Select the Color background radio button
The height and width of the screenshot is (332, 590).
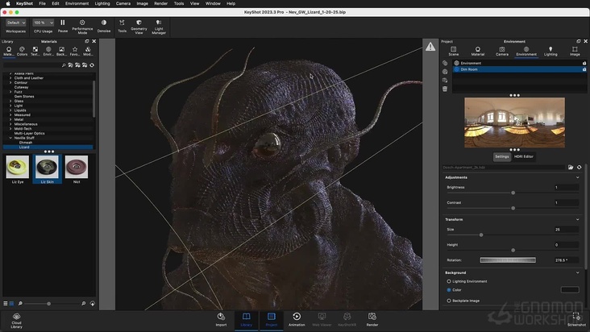[449, 290]
